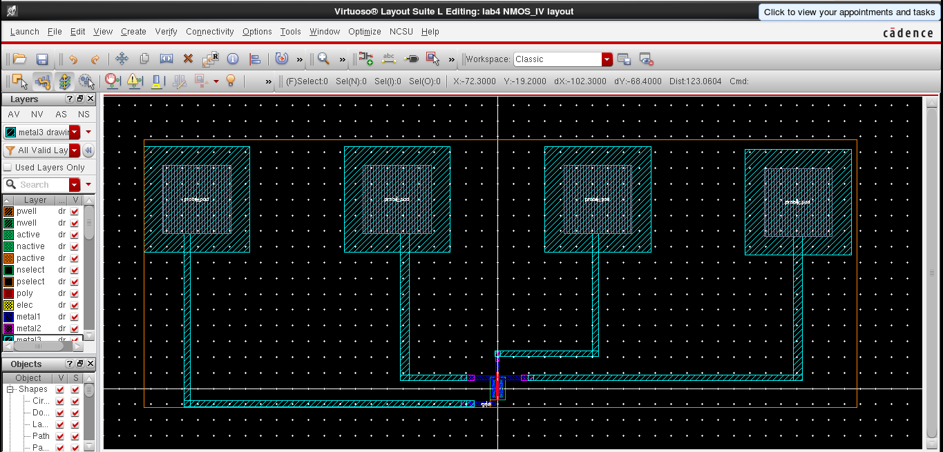Image resolution: width=943 pixels, height=452 pixels.
Task: Open the Connectivity menu
Action: [210, 32]
